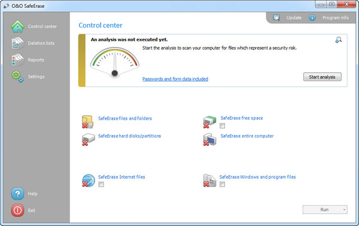This screenshot has width=359, height=226.
Task: Open the Settings gear icon
Action: pyautogui.click(x=17, y=77)
